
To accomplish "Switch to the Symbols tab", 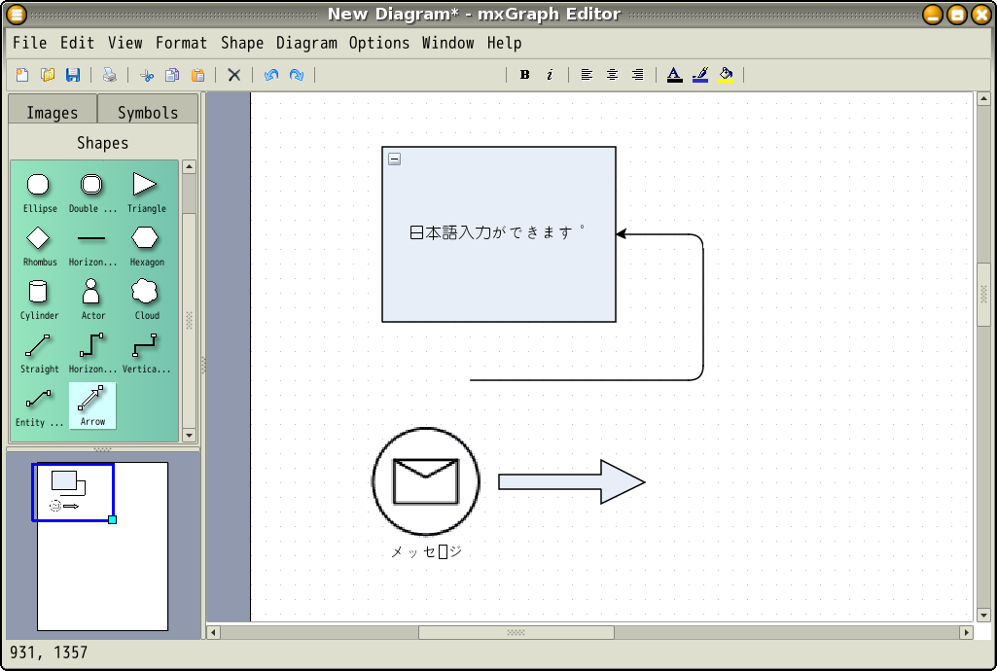I will [148, 112].
